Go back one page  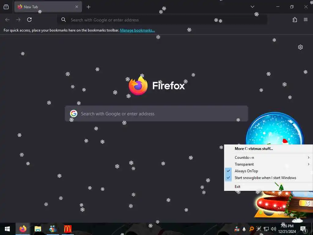click(x=7, y=20)
